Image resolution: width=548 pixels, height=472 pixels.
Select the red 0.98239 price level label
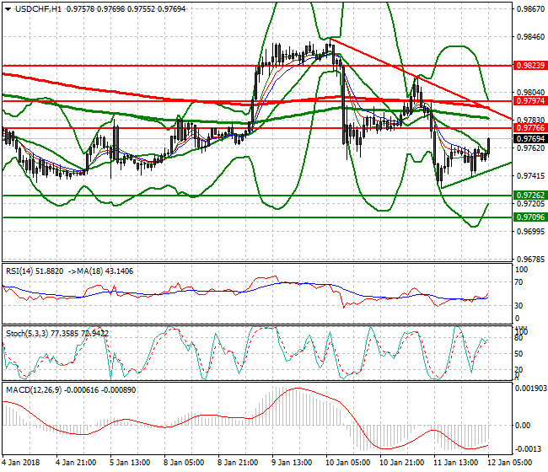(530, 66)
